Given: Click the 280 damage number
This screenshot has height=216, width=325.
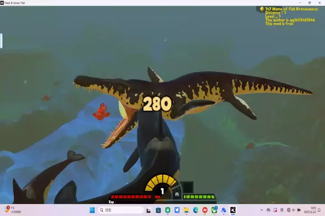Looking at the screenshot, I should (x=158, y=103).
